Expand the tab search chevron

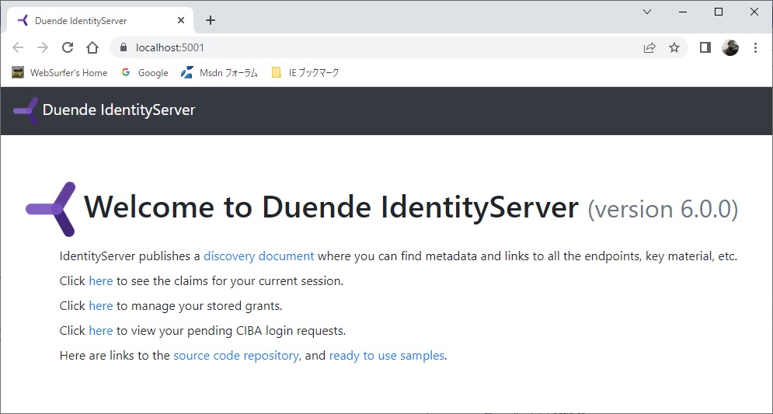tap(647, 12)
